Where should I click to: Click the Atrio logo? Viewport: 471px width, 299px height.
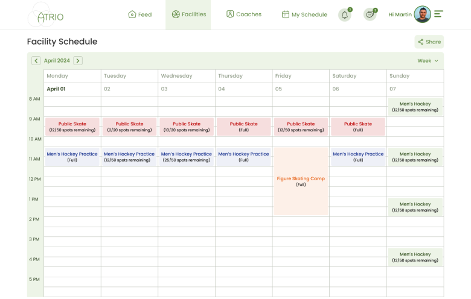pyautogui.click(x=46, y=15)
